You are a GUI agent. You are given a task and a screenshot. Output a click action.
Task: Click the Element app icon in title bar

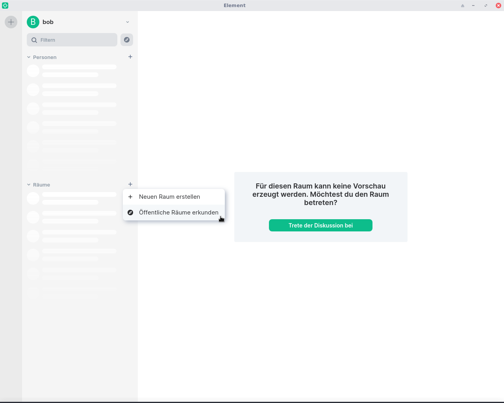5,6
